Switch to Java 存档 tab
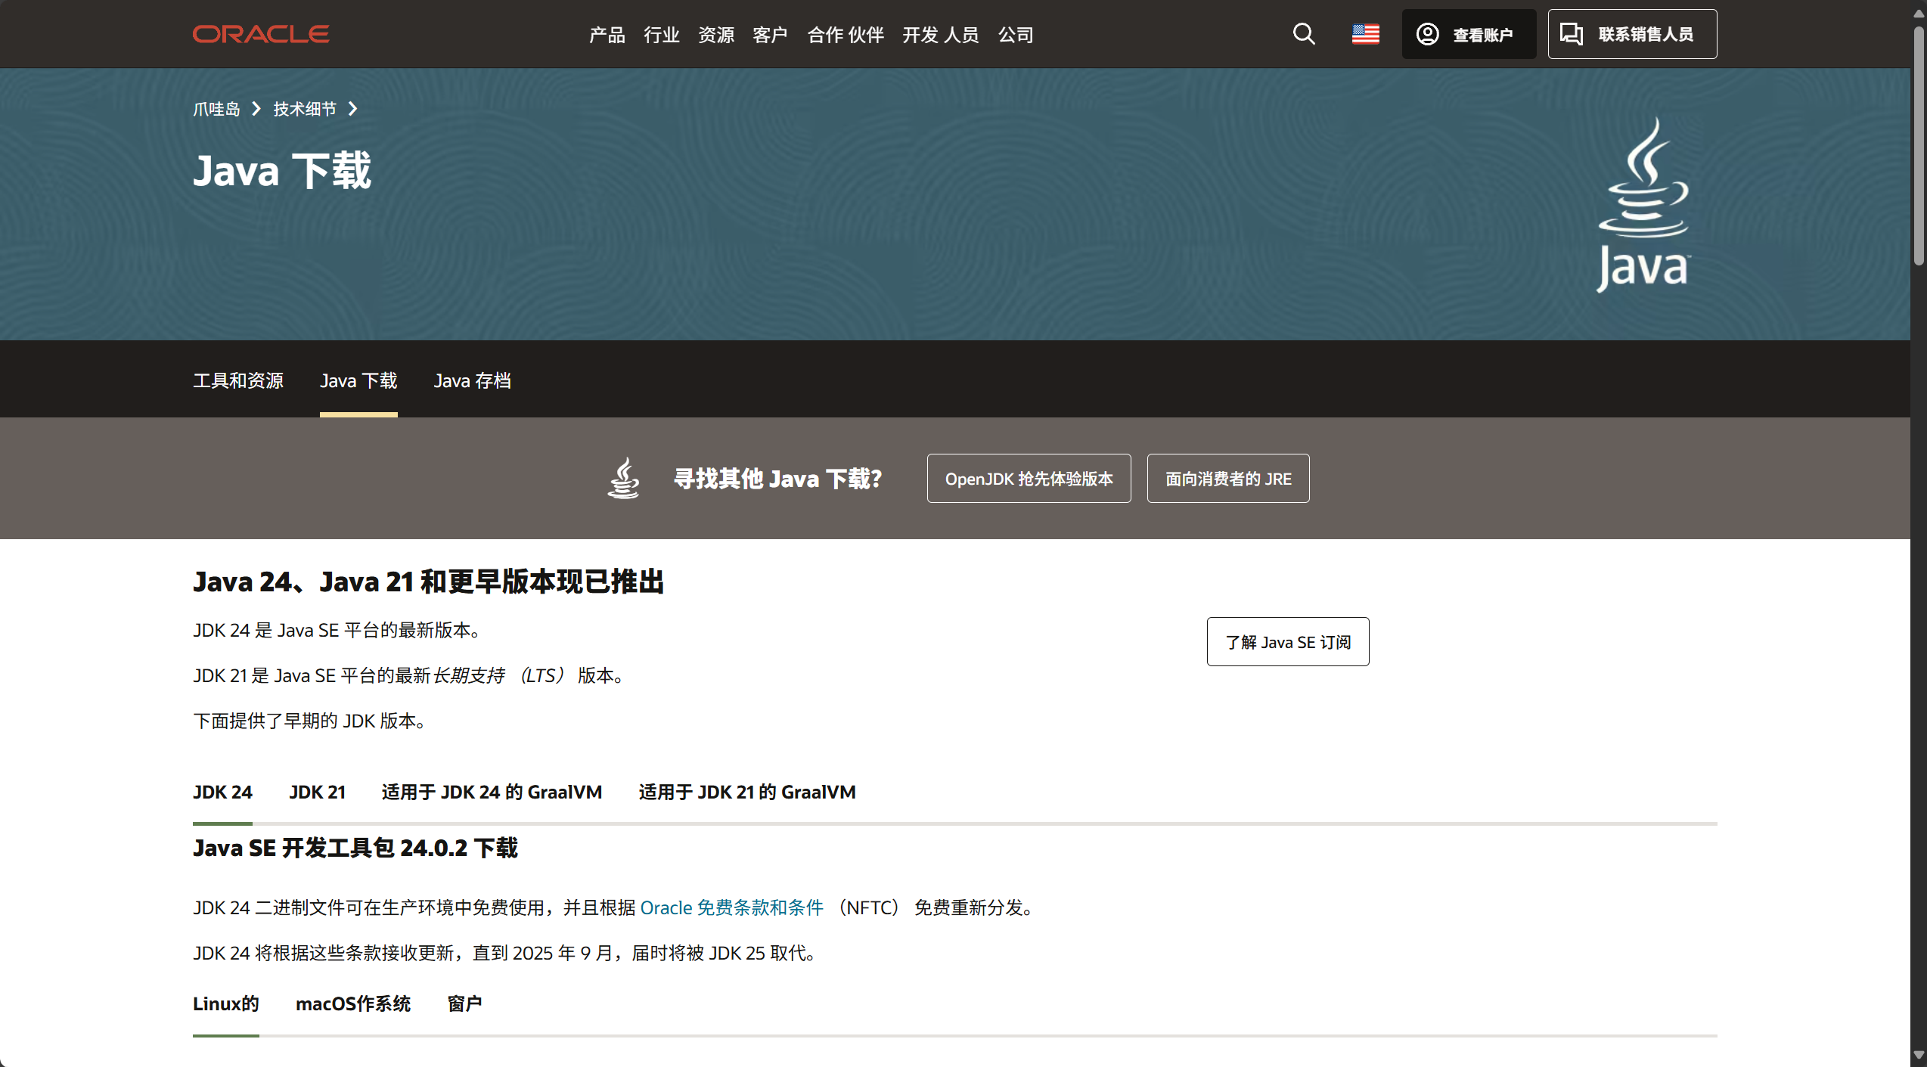 pos(473,380)
